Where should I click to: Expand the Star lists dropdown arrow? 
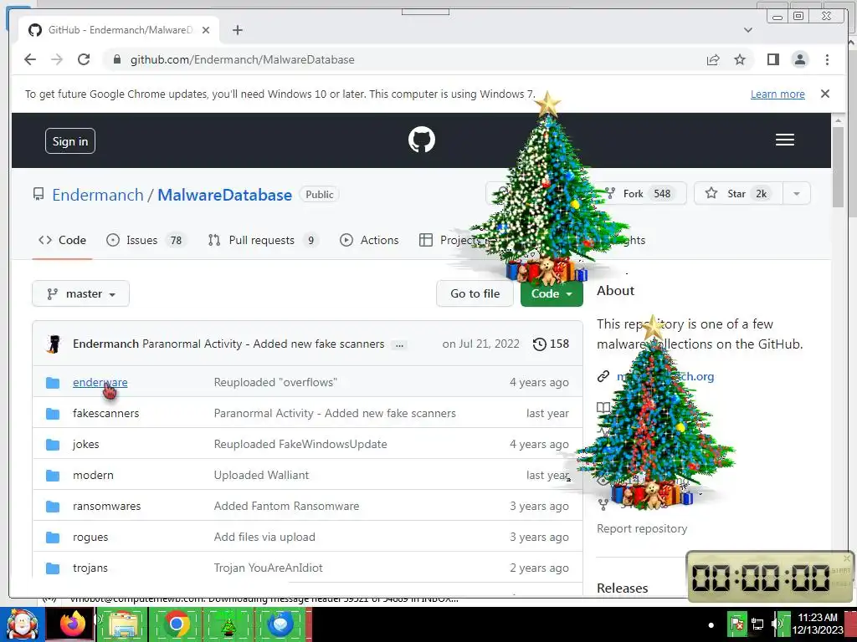pyautogui.click(x=797, y=194)
